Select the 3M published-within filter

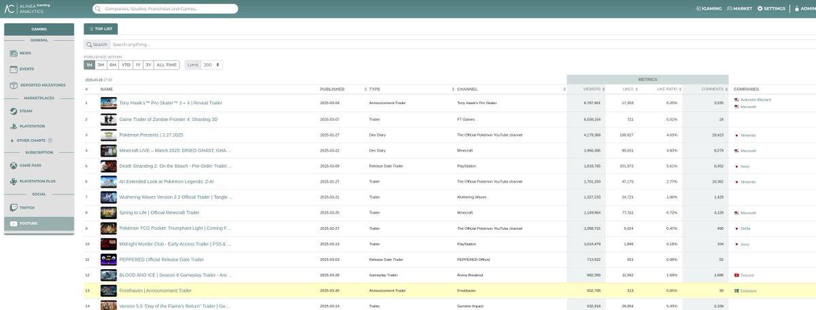(x=101, y=65)
